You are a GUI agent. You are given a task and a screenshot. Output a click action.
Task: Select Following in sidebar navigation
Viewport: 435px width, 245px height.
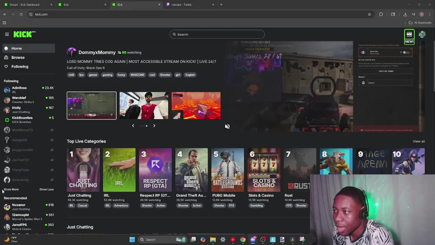click(29, 67)
